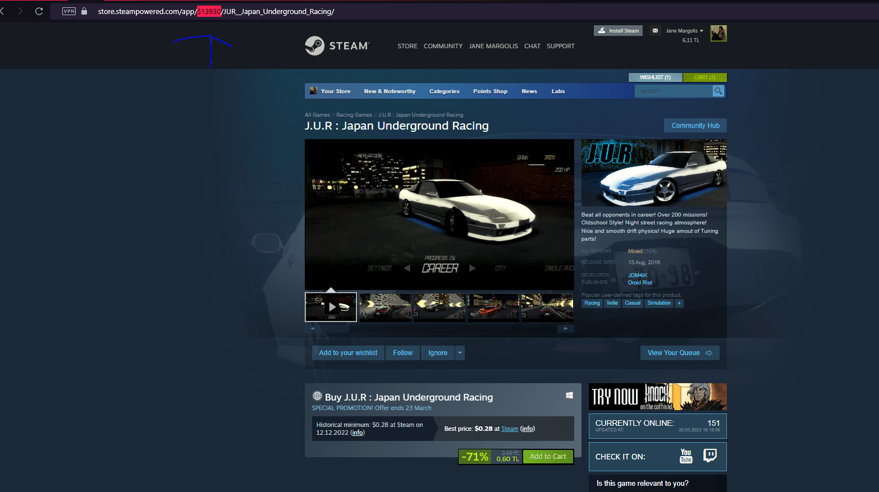879x492 pixels.
Task: Open the New & Noteworthy menu
Action: (x=390, y=91)
